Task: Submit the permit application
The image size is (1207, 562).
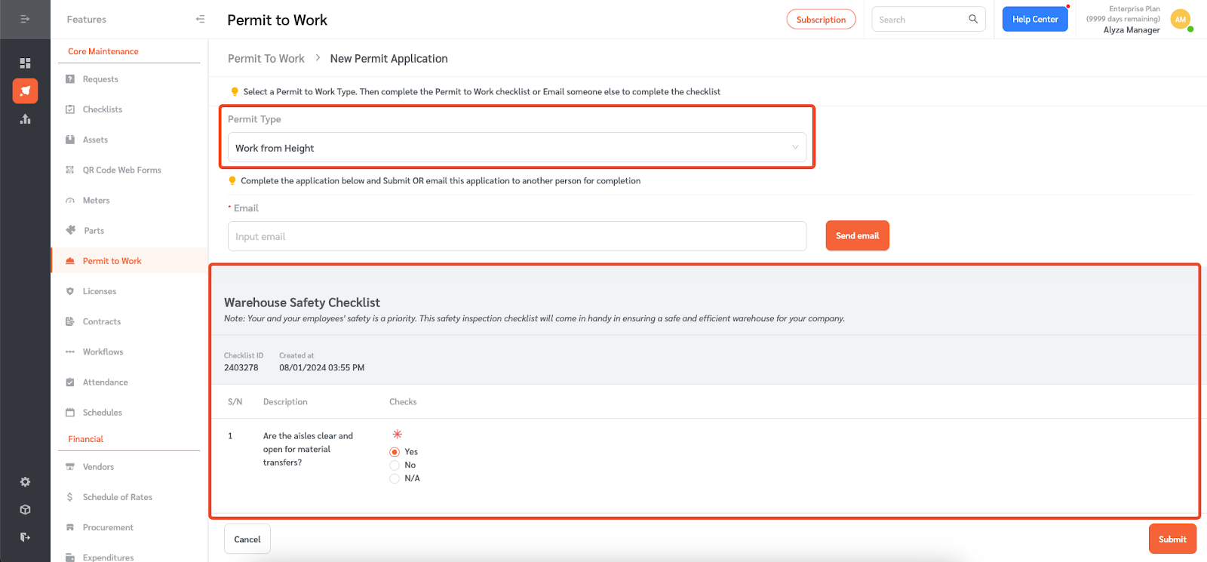Action: tap(1172, 539)
